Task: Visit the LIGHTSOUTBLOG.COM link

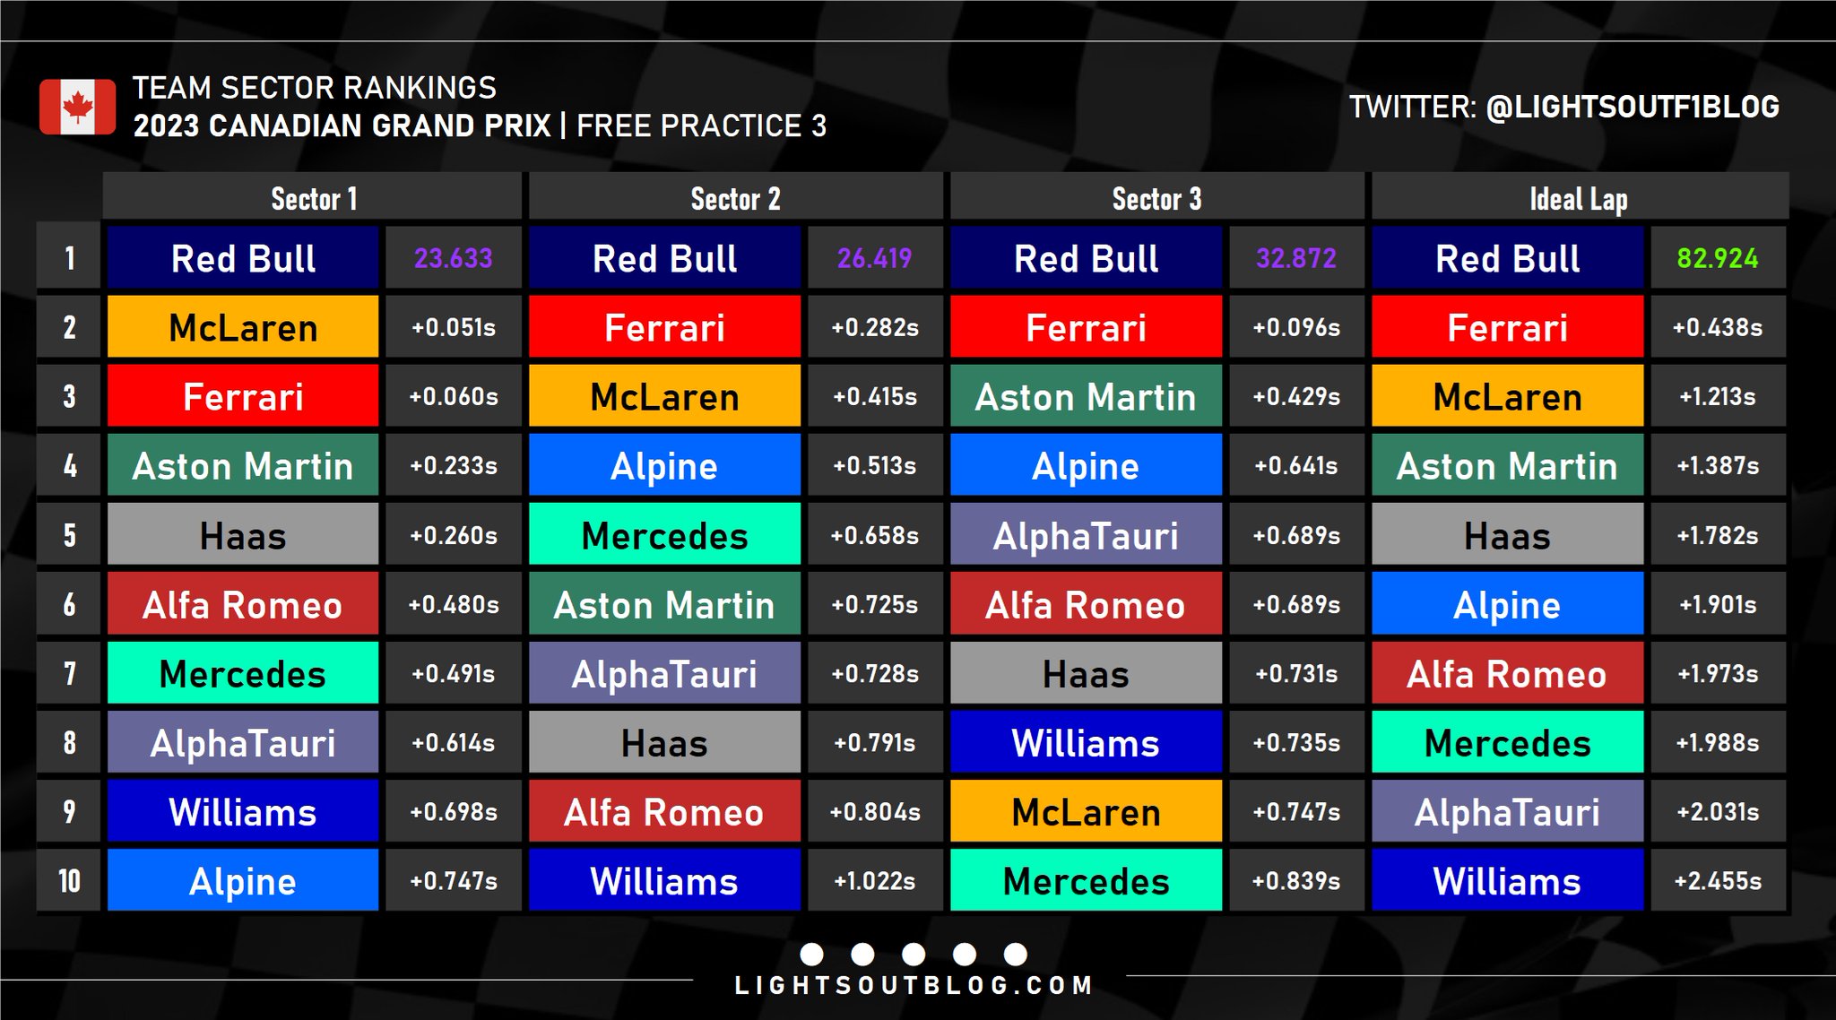Action: [914, 986]
